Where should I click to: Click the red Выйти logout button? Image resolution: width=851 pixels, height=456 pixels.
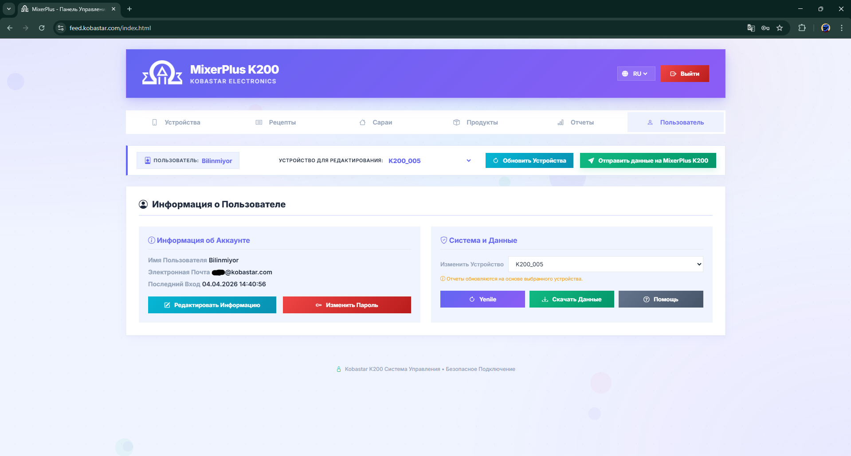click(684, 74)
